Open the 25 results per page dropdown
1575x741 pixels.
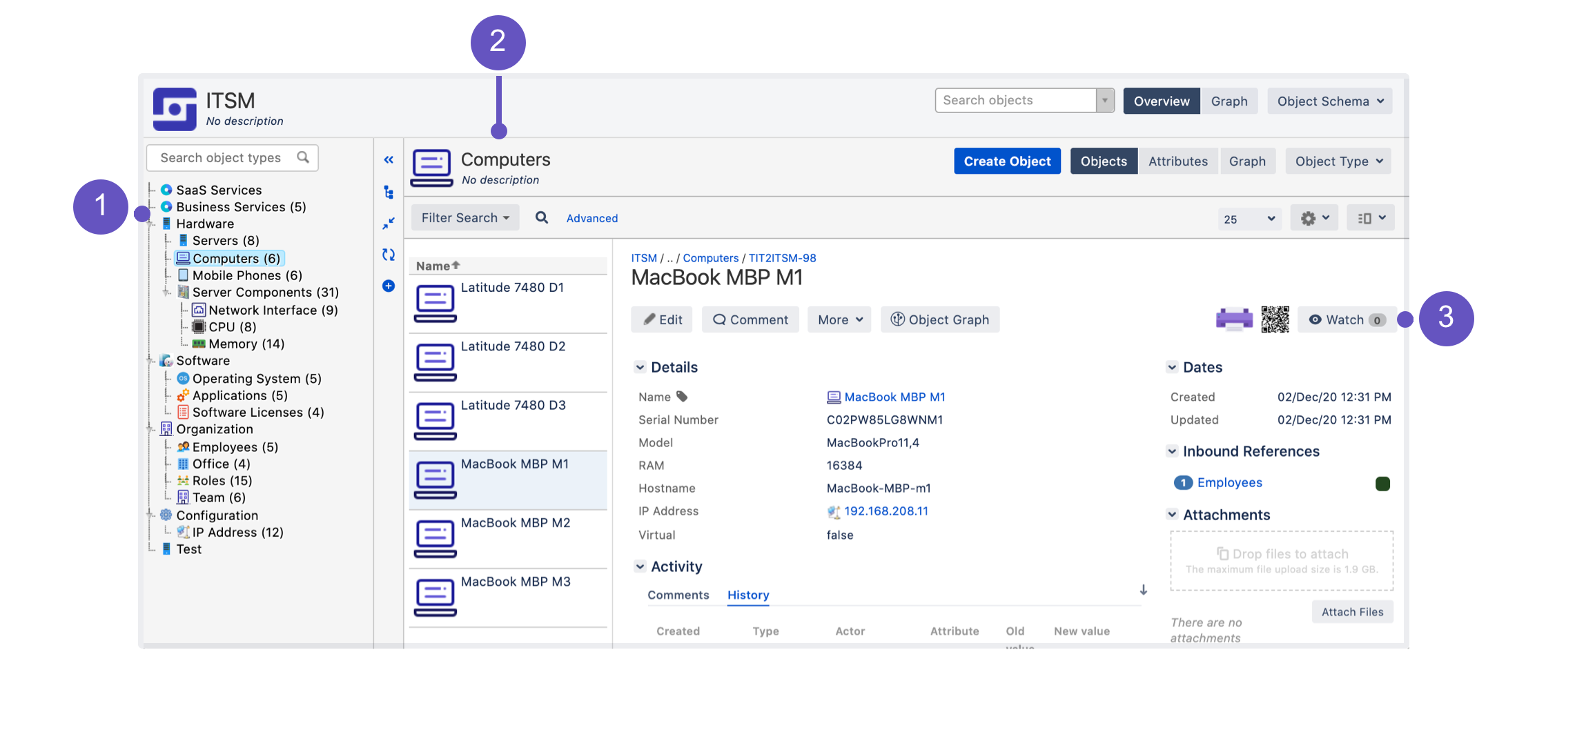pos(1249,219)
